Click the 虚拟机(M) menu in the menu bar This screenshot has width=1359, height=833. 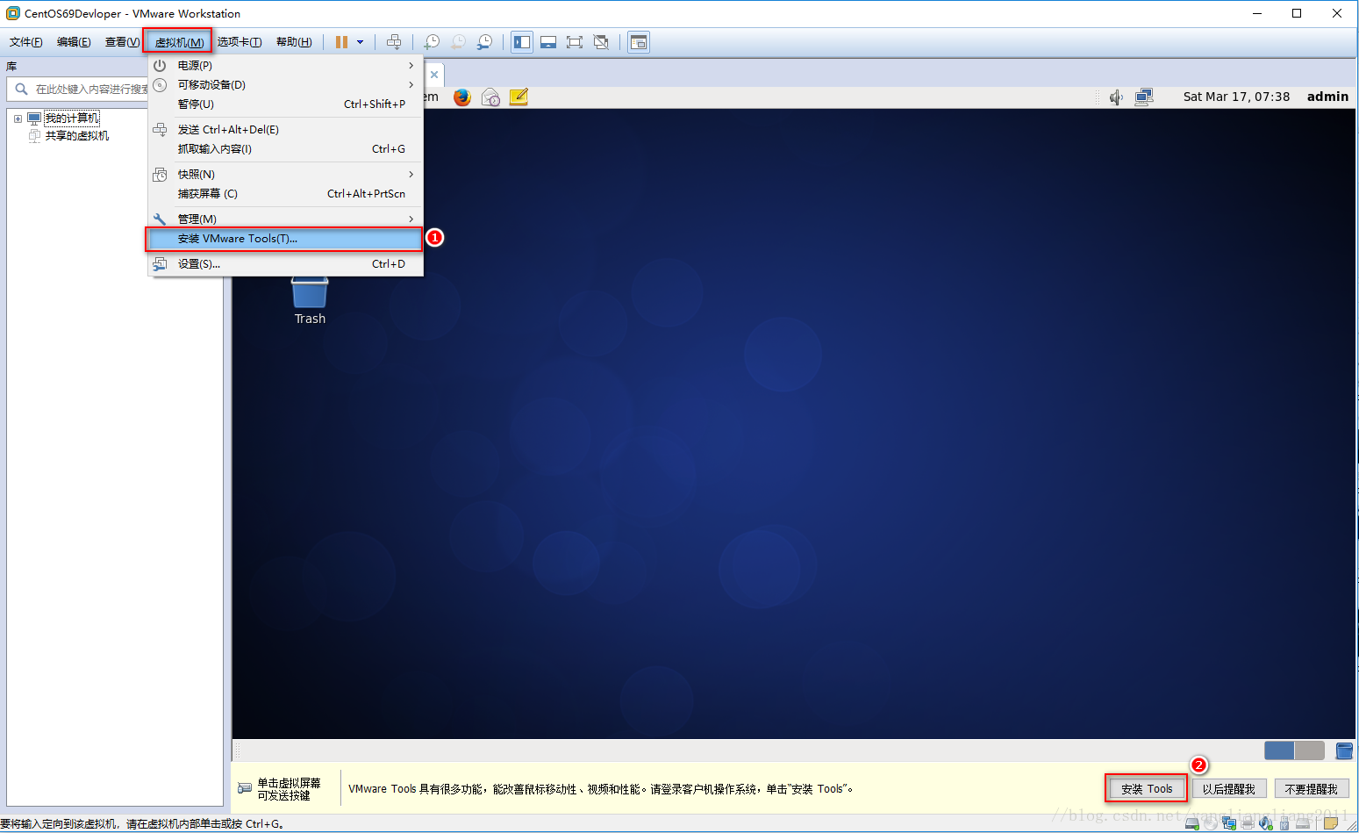[179, 42]
